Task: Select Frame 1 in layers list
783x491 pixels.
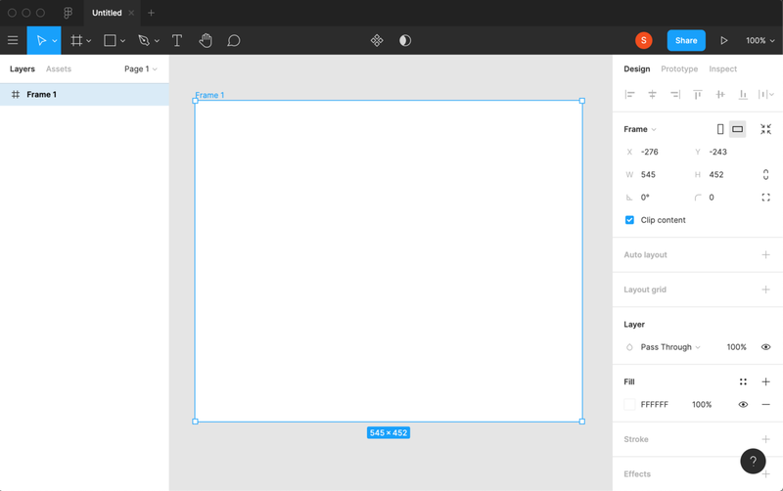Action: pos(84,94)
